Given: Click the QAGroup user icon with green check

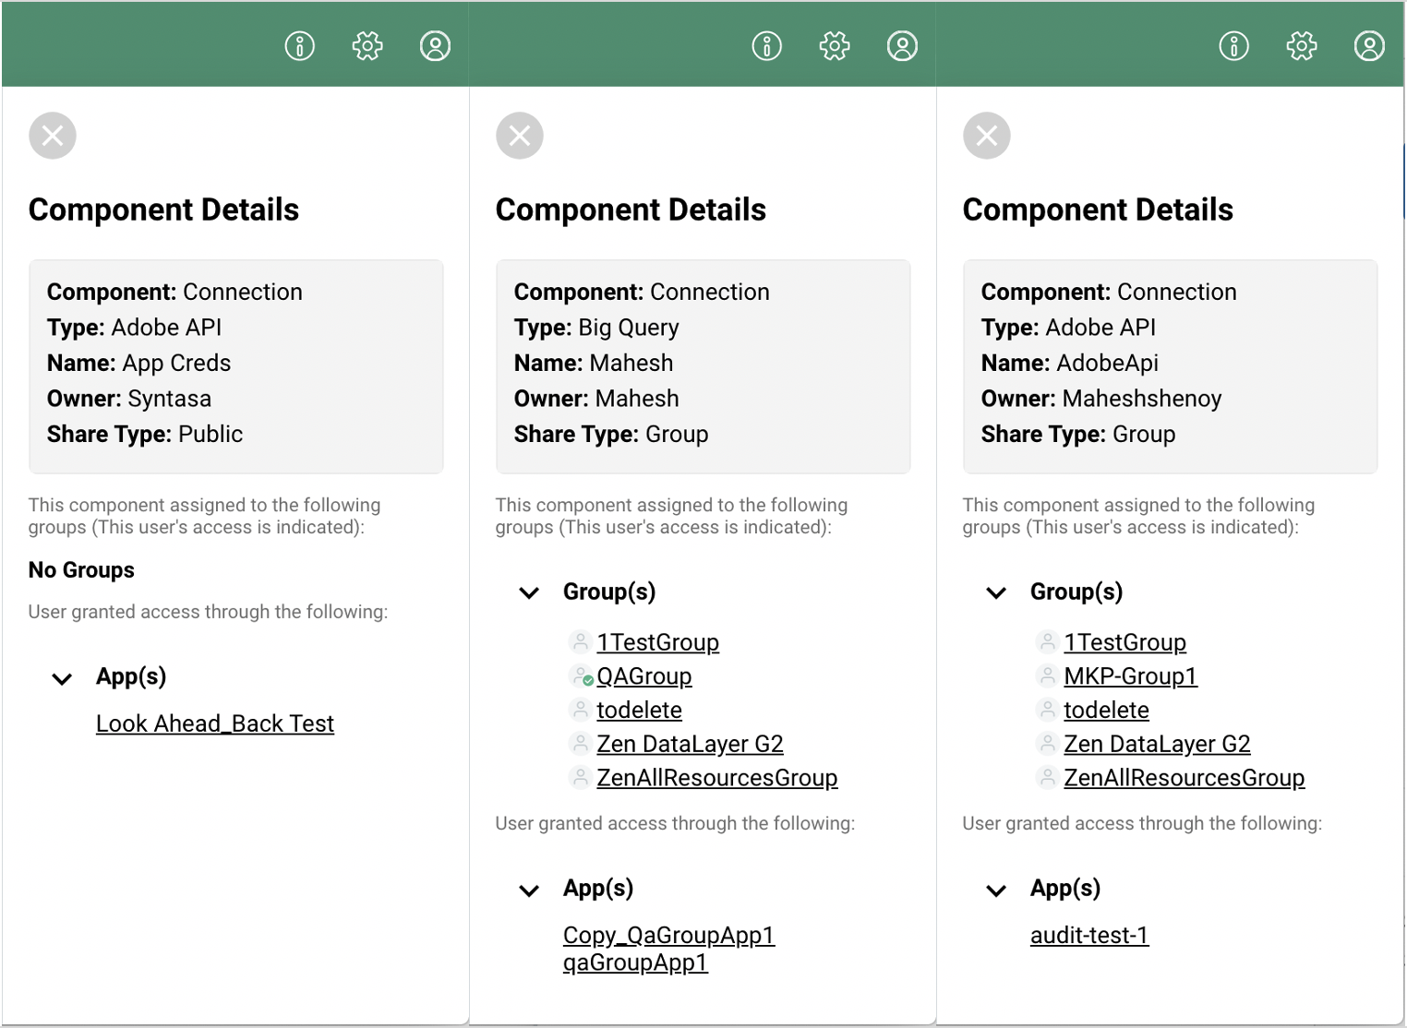Looking at the screenshot, I should (581, 676).
